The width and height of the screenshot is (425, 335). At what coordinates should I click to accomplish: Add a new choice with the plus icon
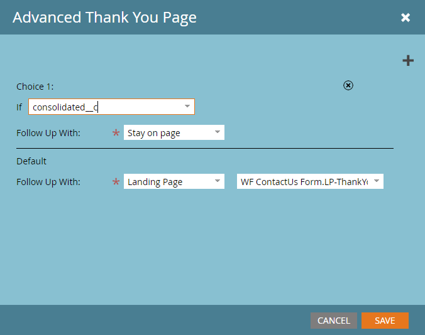click(408, 61)
